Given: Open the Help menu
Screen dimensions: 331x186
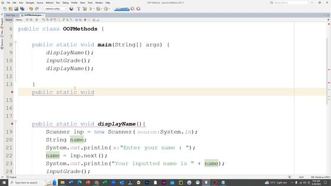Looking at the screenshot, I should (x=108, y=3).
